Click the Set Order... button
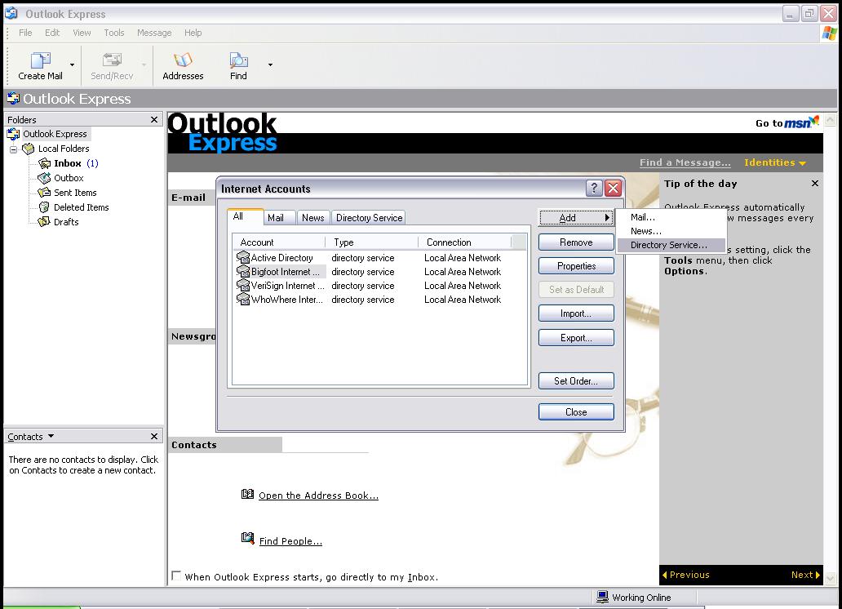 (576, 381)
